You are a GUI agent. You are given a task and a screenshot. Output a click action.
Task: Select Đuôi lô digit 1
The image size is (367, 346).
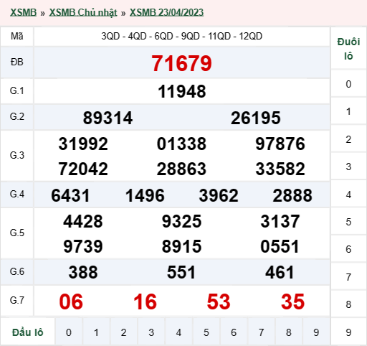click(348, 111)
